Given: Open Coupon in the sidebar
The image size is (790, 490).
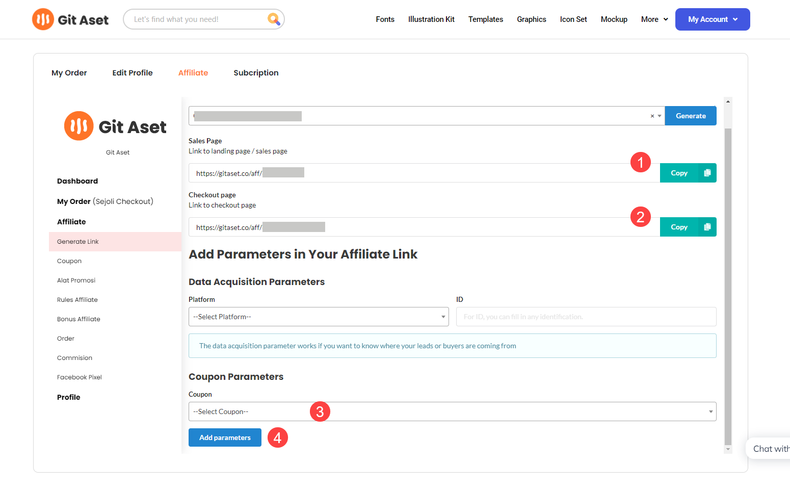Looking at the screenshot, I should (x=69, y=261).
